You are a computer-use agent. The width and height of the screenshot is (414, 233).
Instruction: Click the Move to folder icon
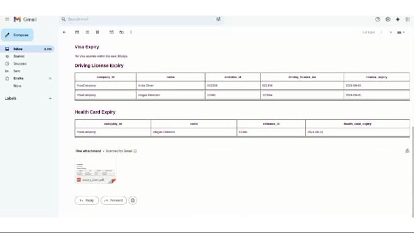coord(121,32)
